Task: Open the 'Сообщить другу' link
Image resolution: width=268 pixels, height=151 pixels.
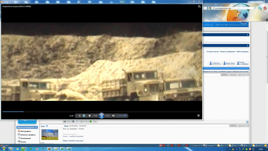Action: [225, 72]
